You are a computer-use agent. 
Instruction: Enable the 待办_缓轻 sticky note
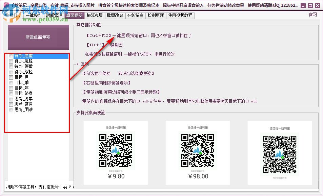point(11,72)
